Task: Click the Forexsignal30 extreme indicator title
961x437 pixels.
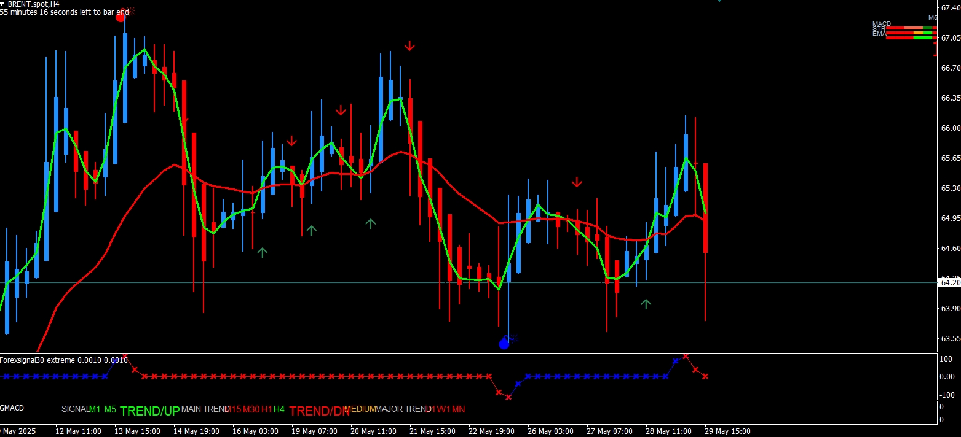Action: click(x=64, y=360)
